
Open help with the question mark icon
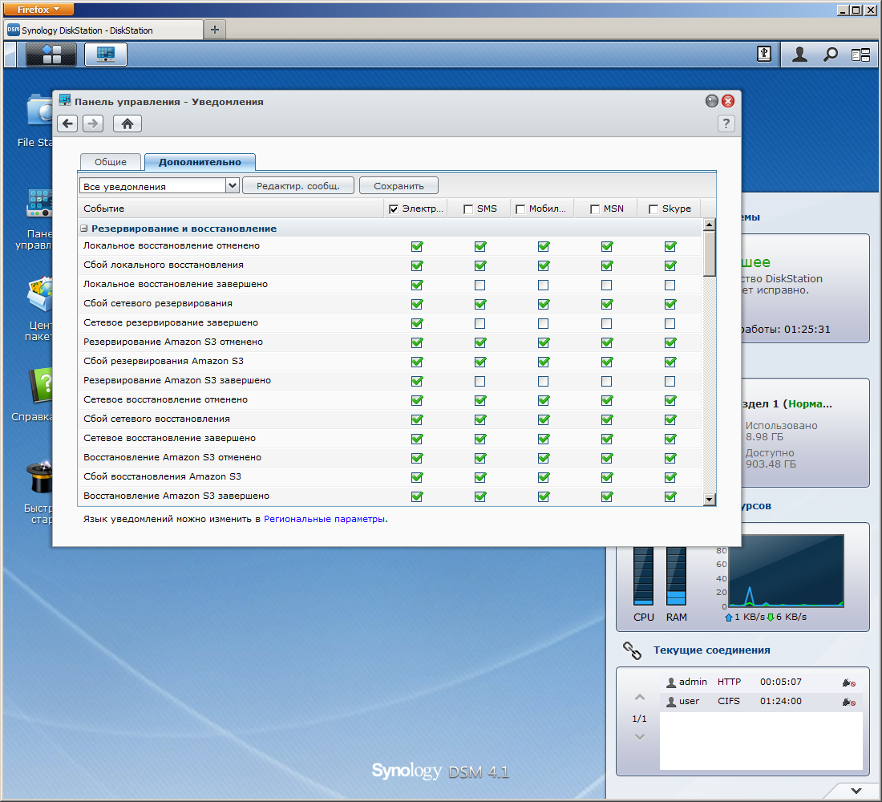[726, 124]
